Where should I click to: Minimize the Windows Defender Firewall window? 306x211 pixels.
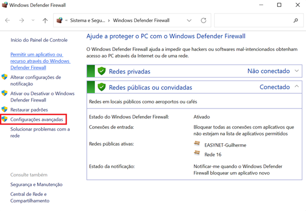pyautogui.click(x=261, y=5)
